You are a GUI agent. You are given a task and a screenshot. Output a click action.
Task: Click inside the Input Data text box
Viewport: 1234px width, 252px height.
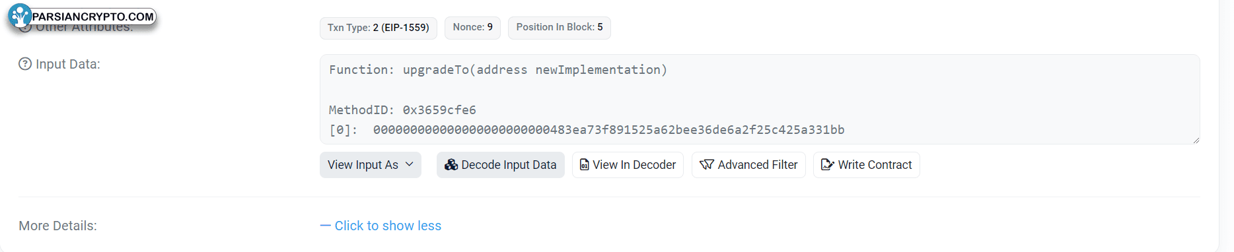click(760, 100)
